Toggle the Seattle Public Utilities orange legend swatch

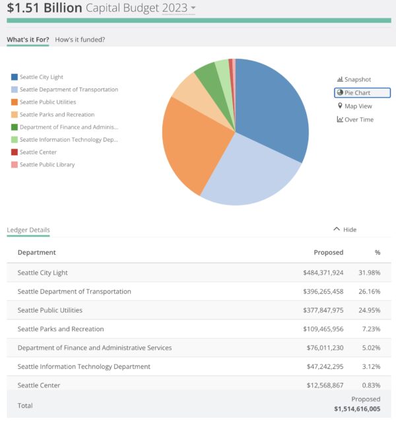[14, 102]
